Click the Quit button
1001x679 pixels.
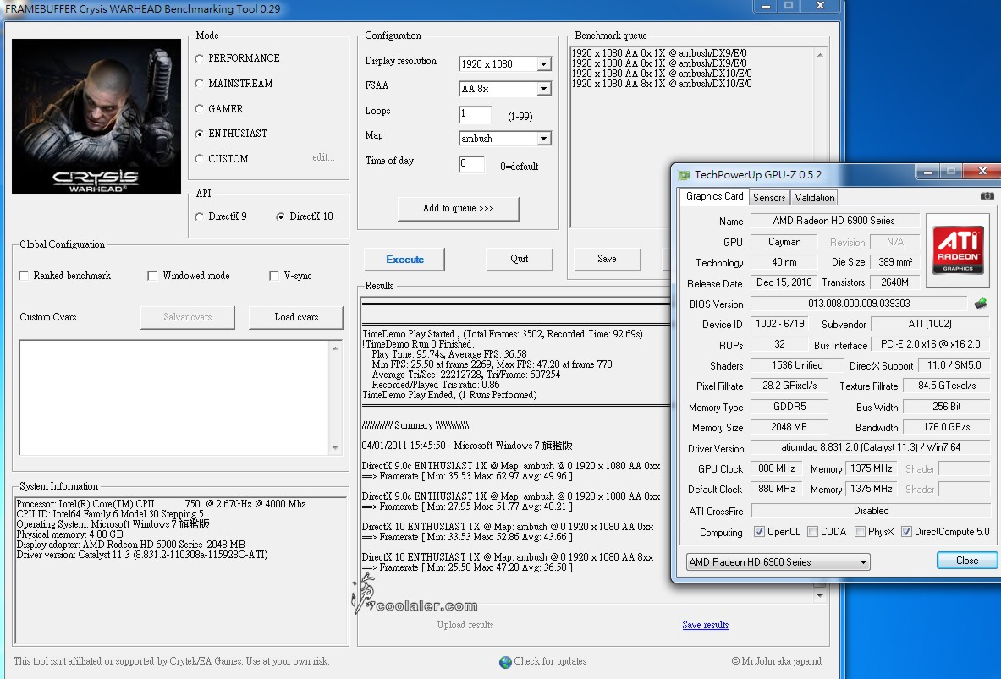click(x=519, y=259)
